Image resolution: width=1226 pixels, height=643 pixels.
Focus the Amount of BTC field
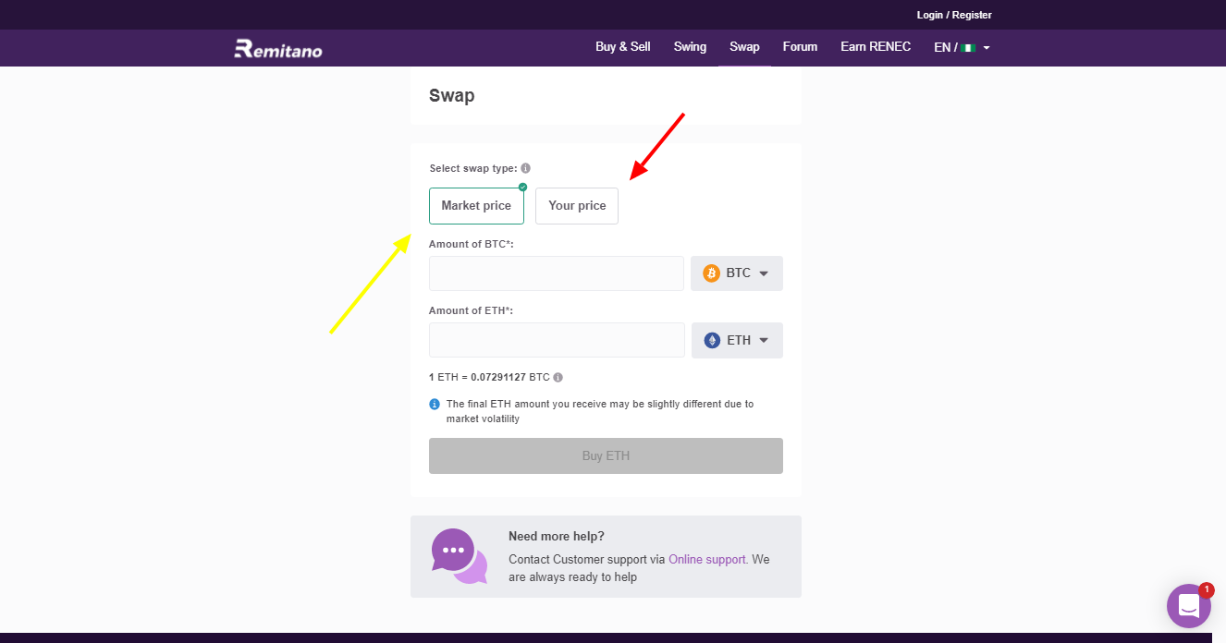(x=557, y=273)
